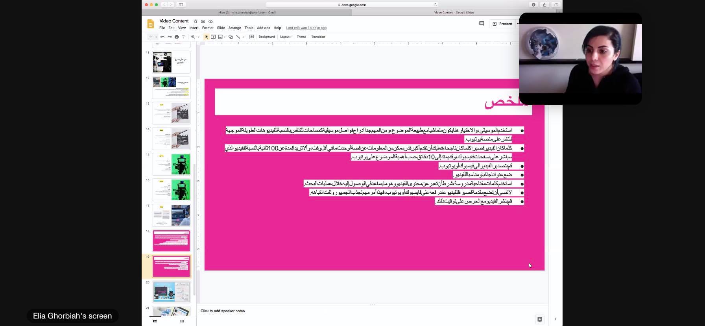Click the Add comment toolbar icon
This screenshot has width=705, height=326.
251,37
